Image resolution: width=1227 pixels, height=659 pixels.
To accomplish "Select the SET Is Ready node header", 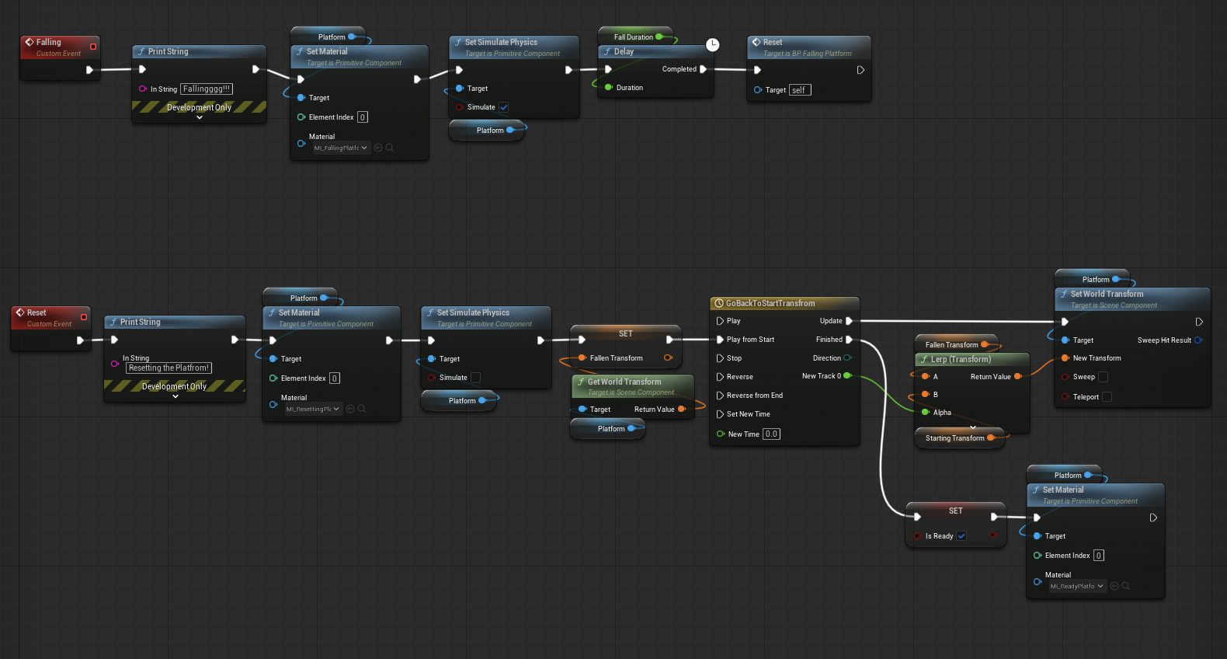I will [956, 511].
